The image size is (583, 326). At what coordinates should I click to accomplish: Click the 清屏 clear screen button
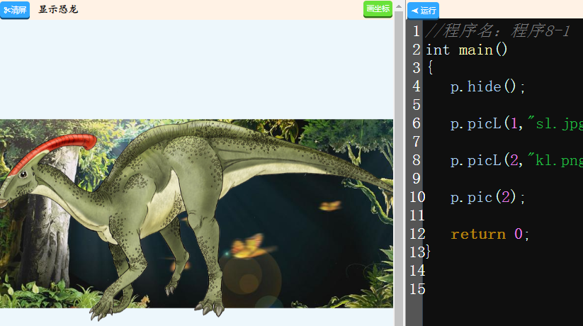pyautogui.click(x=15, y=10)
